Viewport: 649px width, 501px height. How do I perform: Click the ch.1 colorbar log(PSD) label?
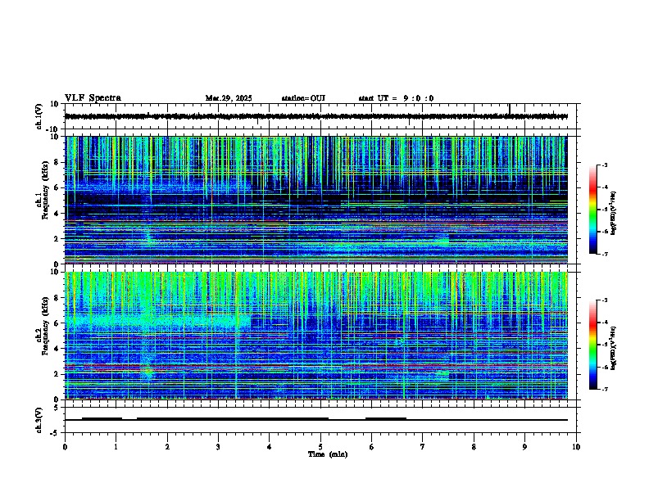tap(613, 214)
